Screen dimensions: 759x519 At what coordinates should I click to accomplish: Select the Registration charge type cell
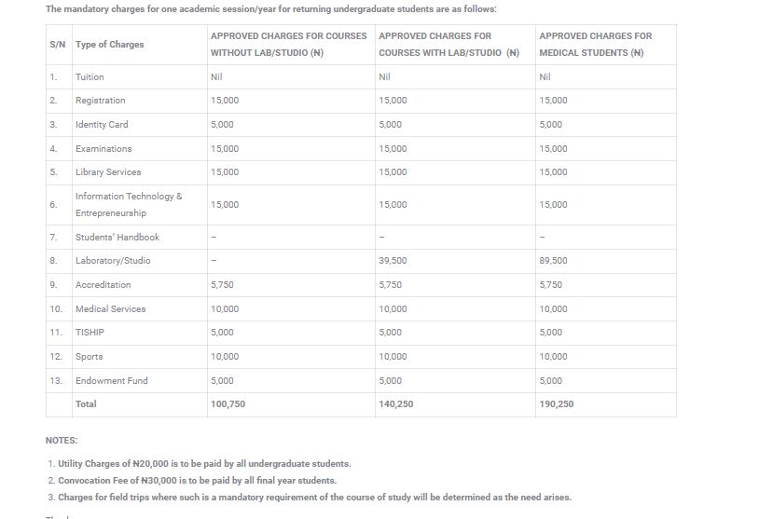click(x=100, y=101)
